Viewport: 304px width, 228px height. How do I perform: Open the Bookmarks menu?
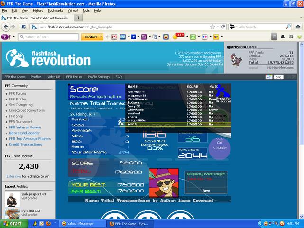[x=55, y=11]
